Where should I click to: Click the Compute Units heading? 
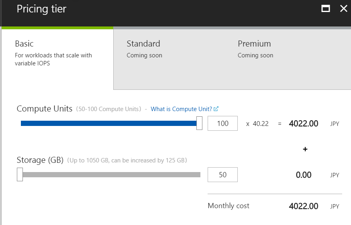pyautogui.click(x=44, y=109)
